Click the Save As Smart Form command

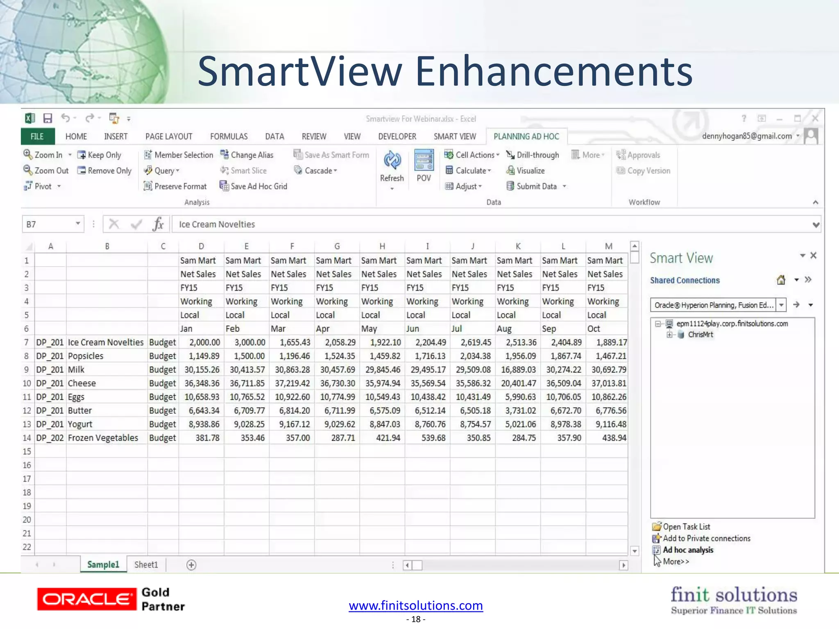331,155
